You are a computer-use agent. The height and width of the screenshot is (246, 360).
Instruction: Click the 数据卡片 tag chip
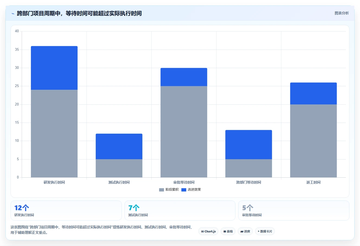pyautogui.click(x=265, y=231)
